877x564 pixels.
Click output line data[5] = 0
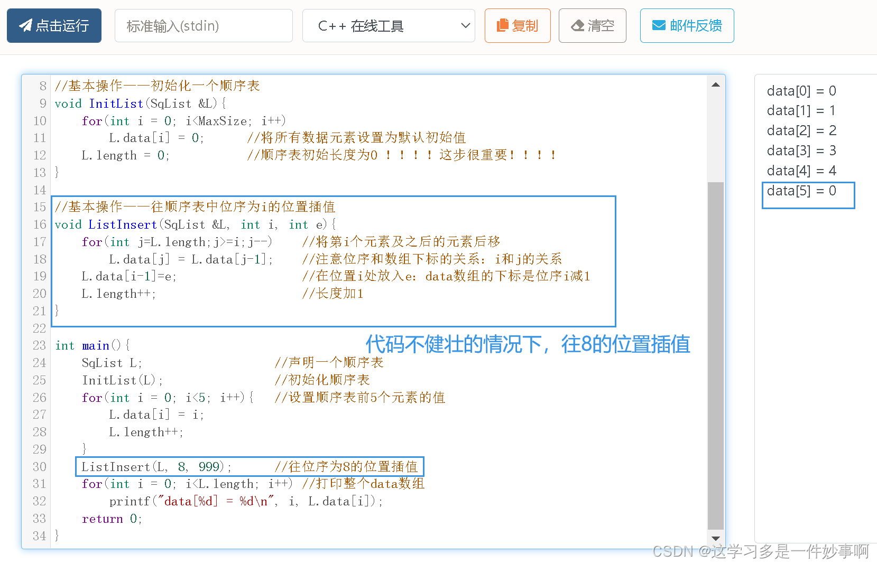click(801, 191)
